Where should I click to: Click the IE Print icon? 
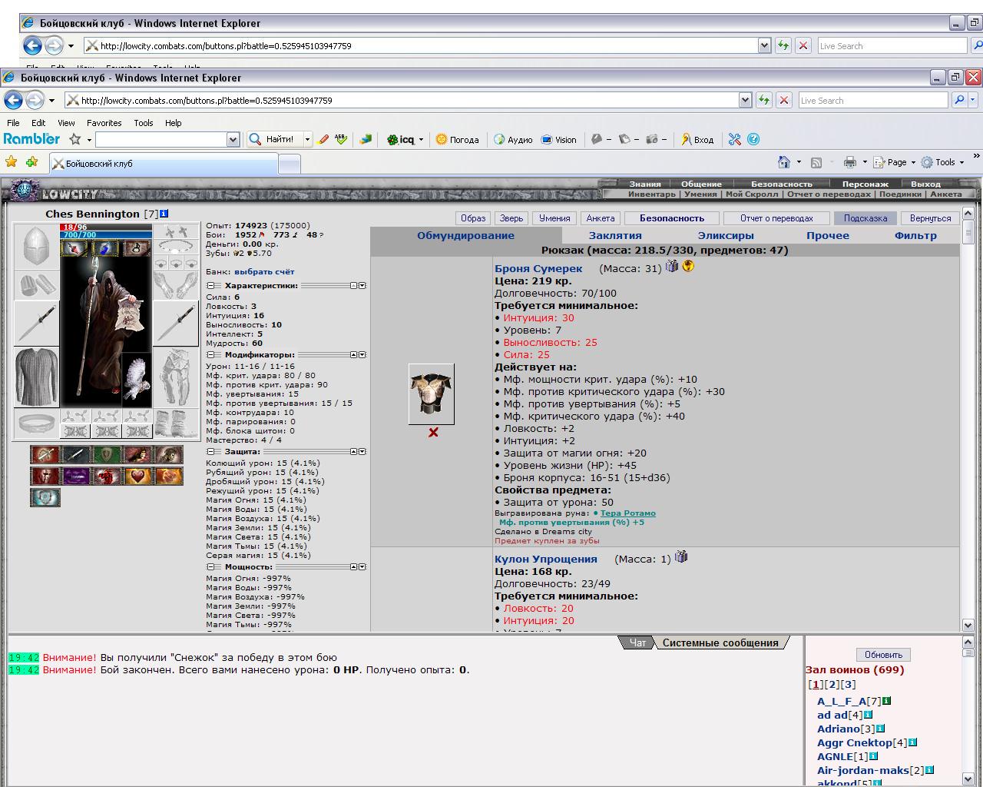pyautogui.click(x=849, y=162)
